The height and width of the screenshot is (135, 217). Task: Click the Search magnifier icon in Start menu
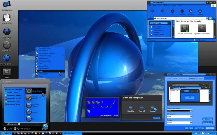[29, 112]
